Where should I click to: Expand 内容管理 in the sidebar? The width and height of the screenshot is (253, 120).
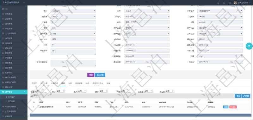pyautogui.click(x=14, y=19)
